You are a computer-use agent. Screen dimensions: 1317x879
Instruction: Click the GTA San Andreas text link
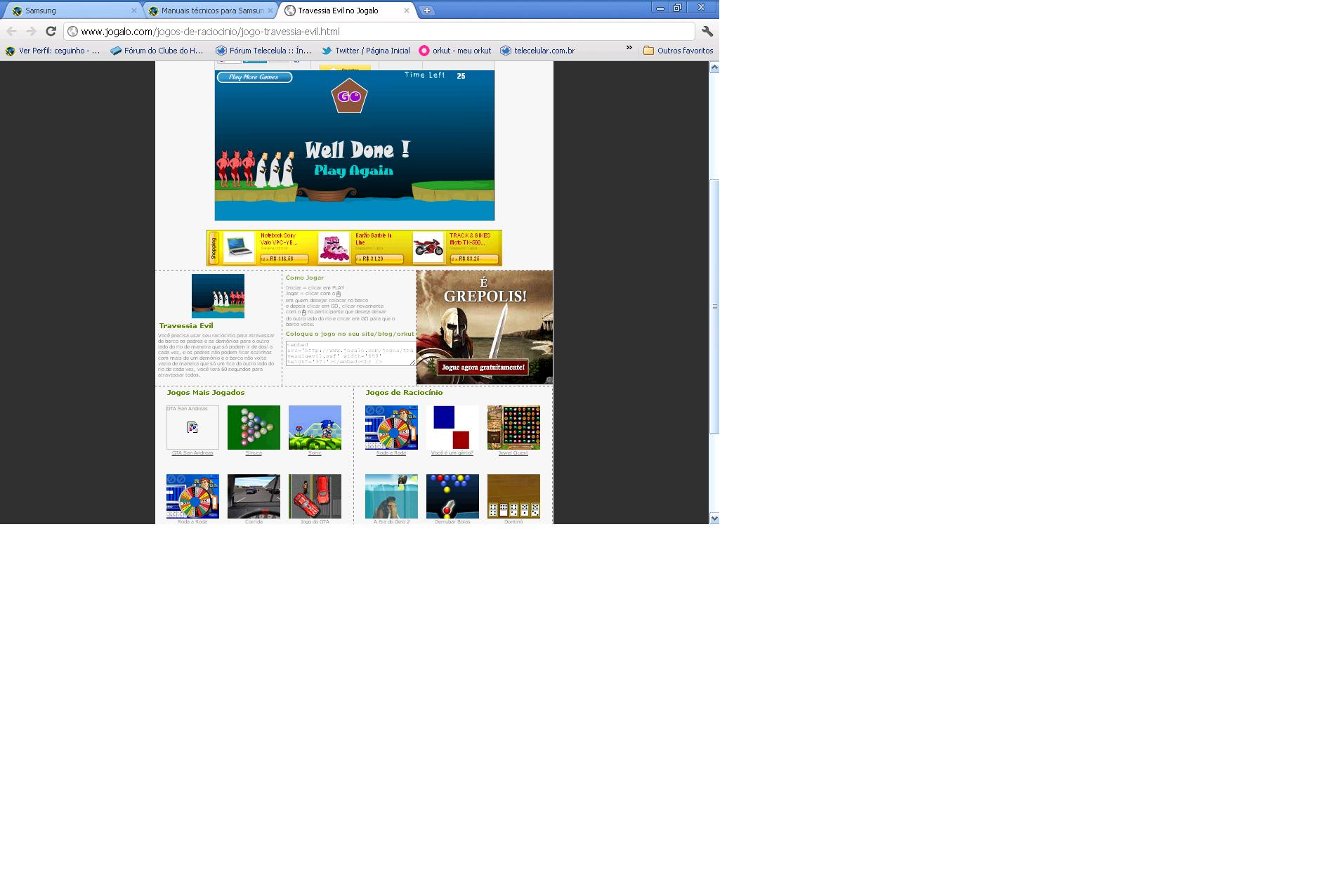[192, 453]
